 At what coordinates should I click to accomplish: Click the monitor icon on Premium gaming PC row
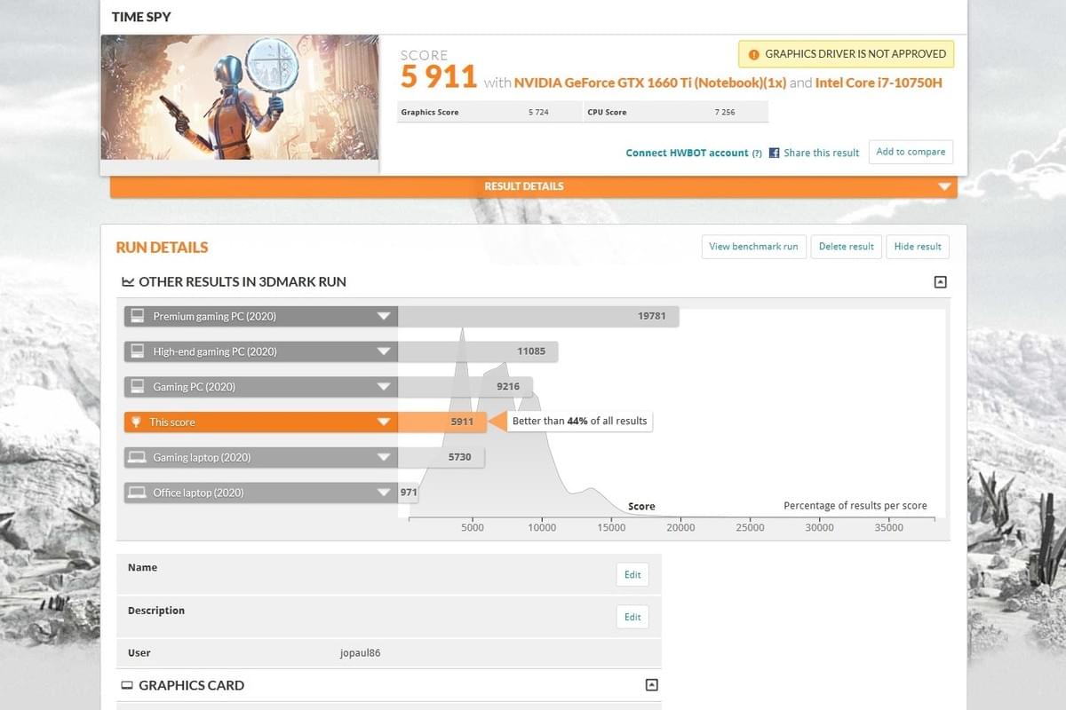tap(138, 316)
